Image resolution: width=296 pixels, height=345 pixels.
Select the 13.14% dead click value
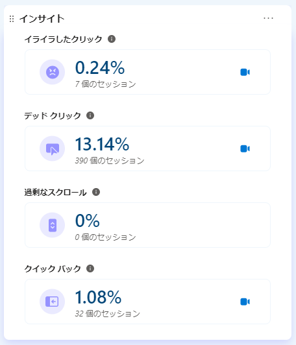point(102,144)
